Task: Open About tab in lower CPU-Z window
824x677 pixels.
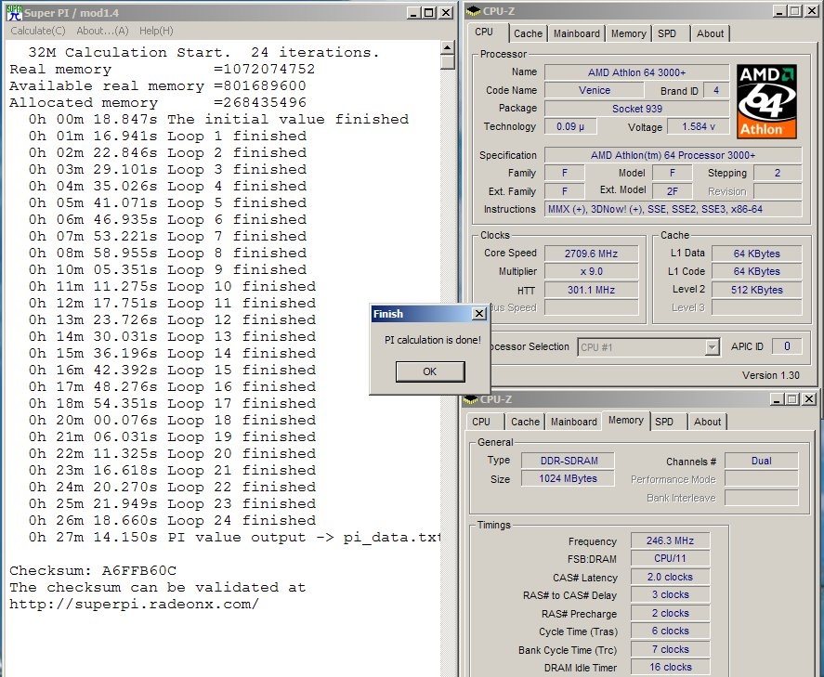Action: (707, 422)
